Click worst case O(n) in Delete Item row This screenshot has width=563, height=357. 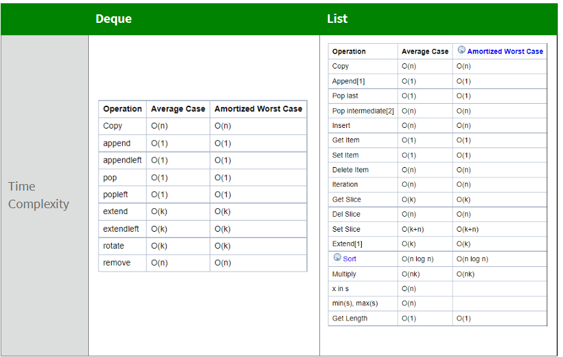coord(464,170)
